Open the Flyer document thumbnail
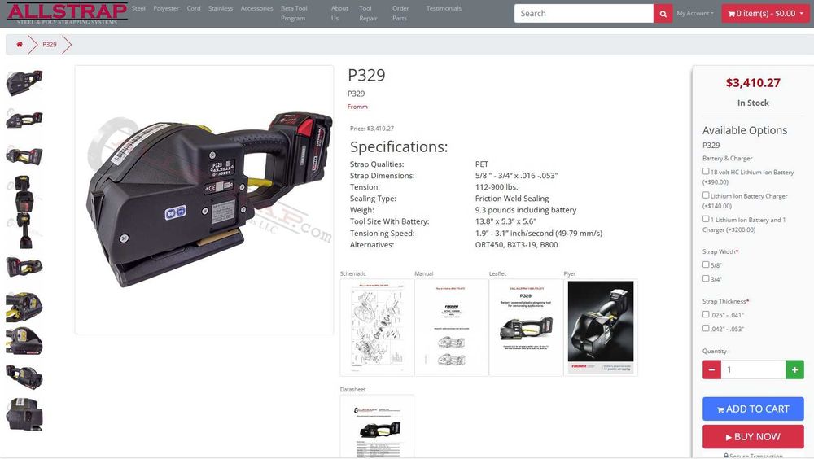This screenshot has height=459, width=814. (x=601, y=327)
